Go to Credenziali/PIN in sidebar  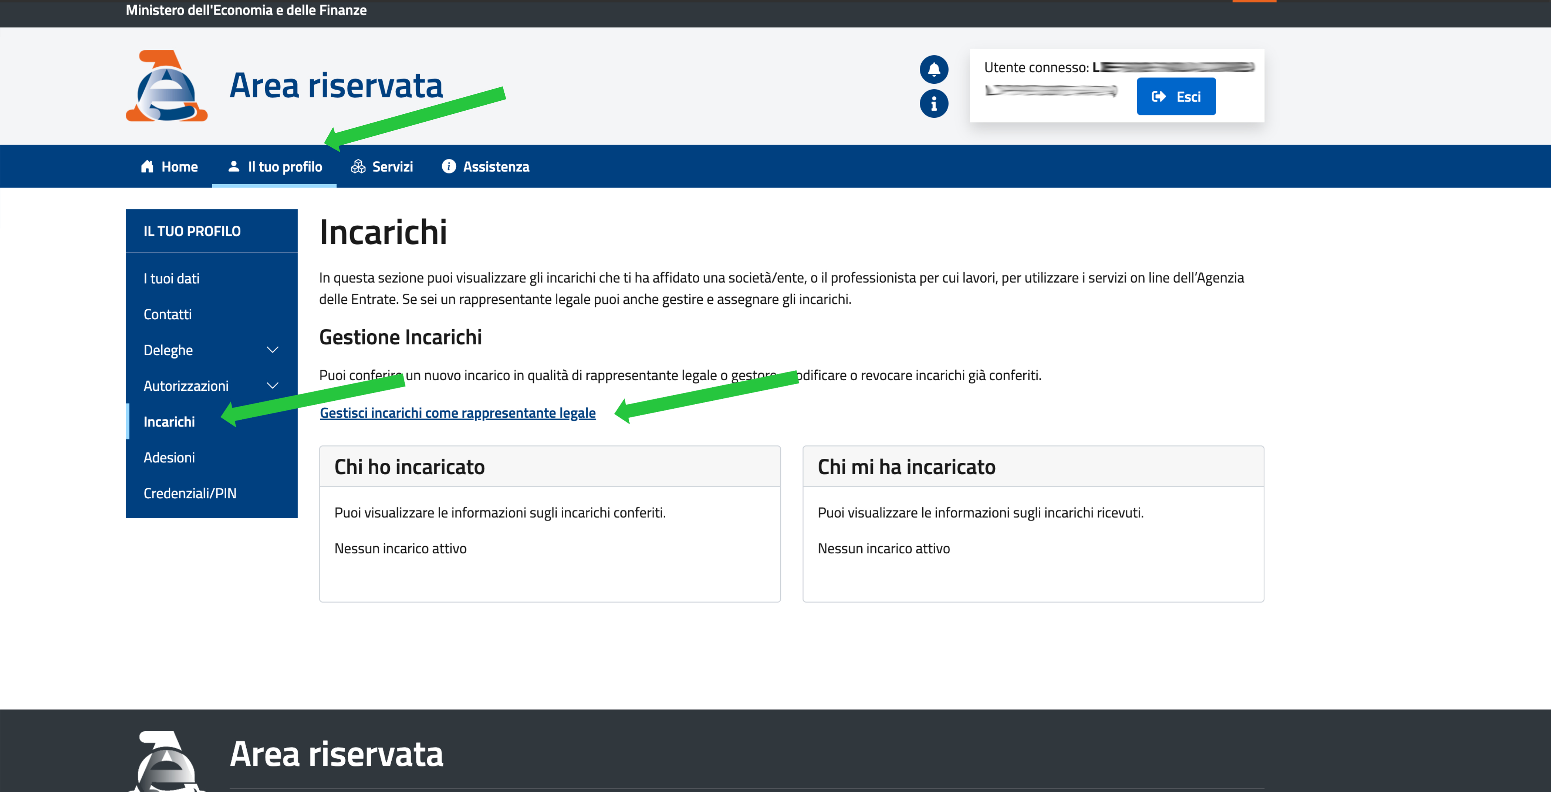tap(190, 494)
